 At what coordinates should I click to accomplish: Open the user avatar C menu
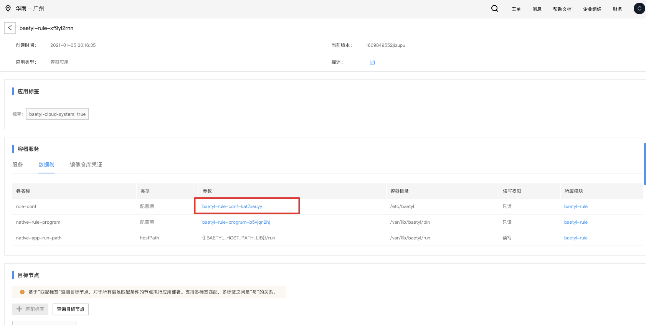(x=639, y=8)
